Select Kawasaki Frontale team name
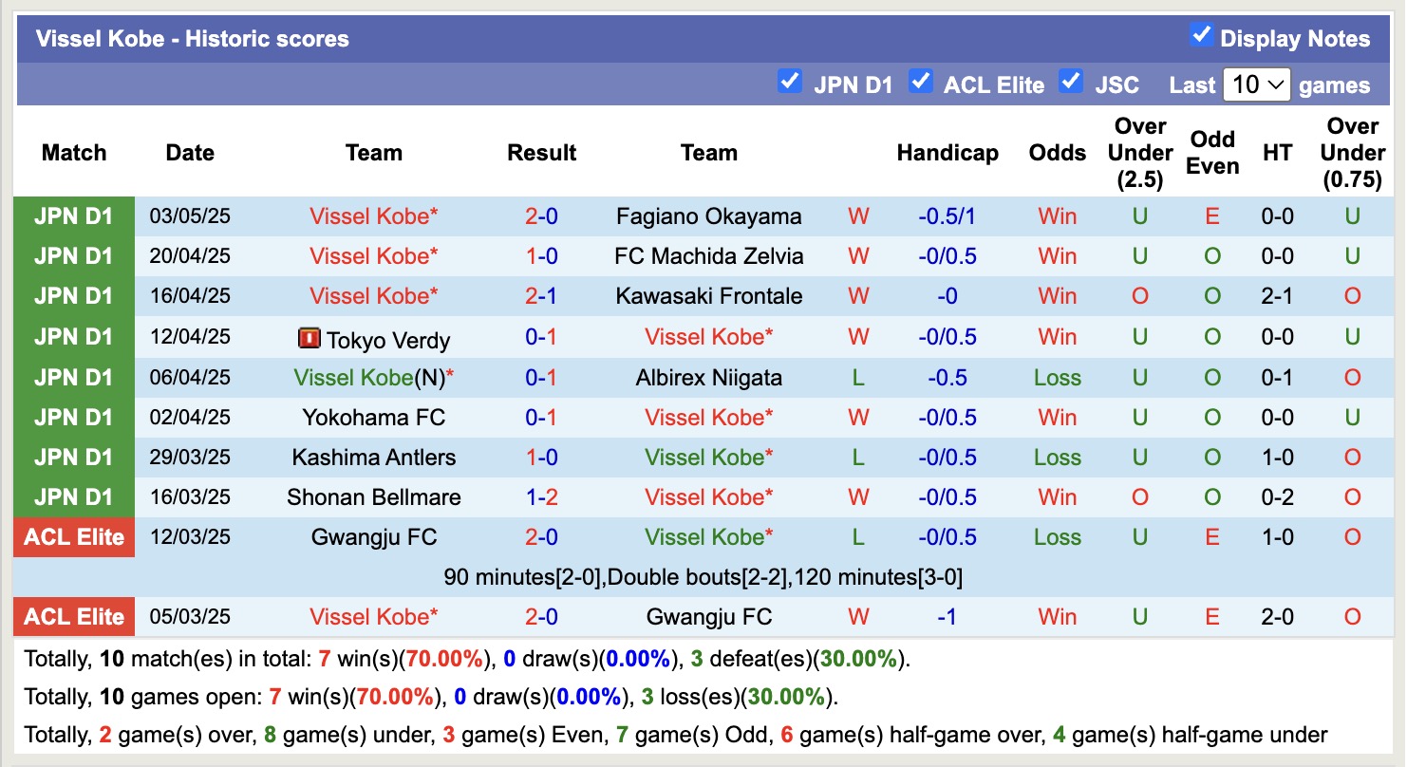This screenshot has height=767, width=1407. [708, 296]
